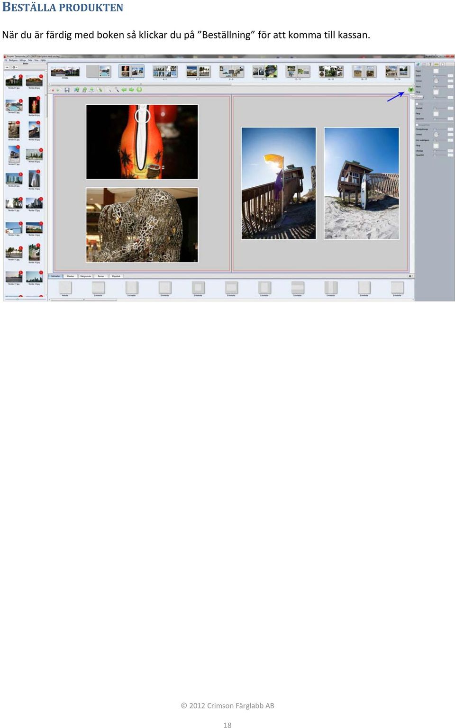
Task: Open the Sida menu
Action: click(30, 60)
